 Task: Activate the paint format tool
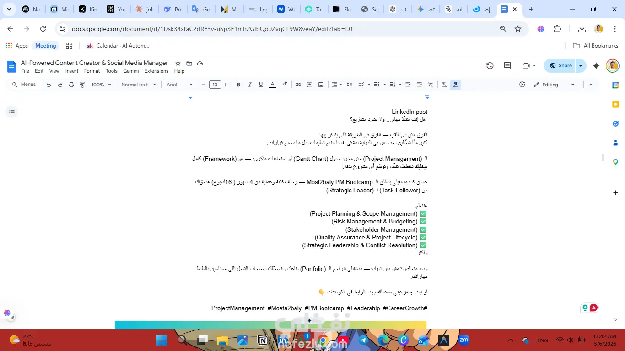click(82, 85)
